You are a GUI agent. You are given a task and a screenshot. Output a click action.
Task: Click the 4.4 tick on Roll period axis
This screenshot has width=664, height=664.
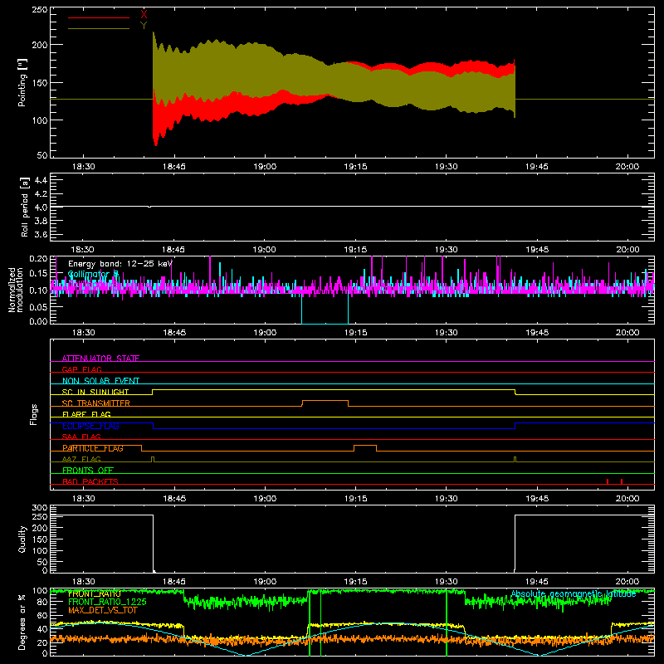pyautogui.click(x=41, y=180)
